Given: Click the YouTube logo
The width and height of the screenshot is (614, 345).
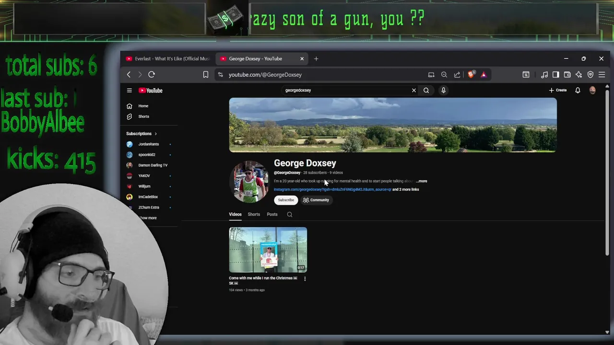Looking at the screenshot, I should (151, 90).
